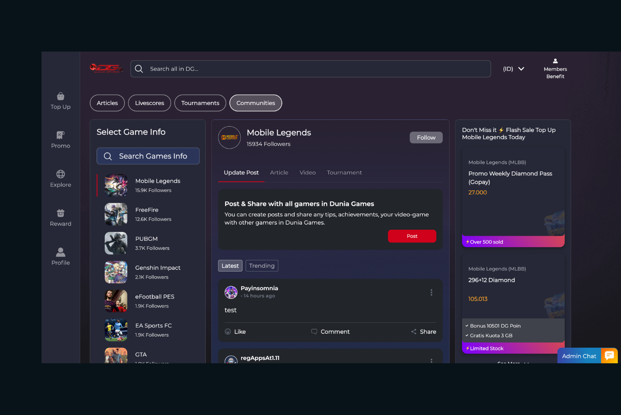Click the 105.013 price
The height and width of the screenshot is (415, 621).
pyautogui.click(x=478, y=299)
